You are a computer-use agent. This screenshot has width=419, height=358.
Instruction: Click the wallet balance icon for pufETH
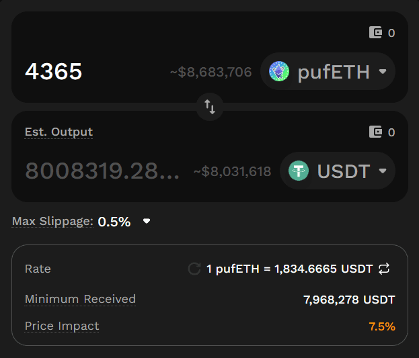tap(376, 32)
